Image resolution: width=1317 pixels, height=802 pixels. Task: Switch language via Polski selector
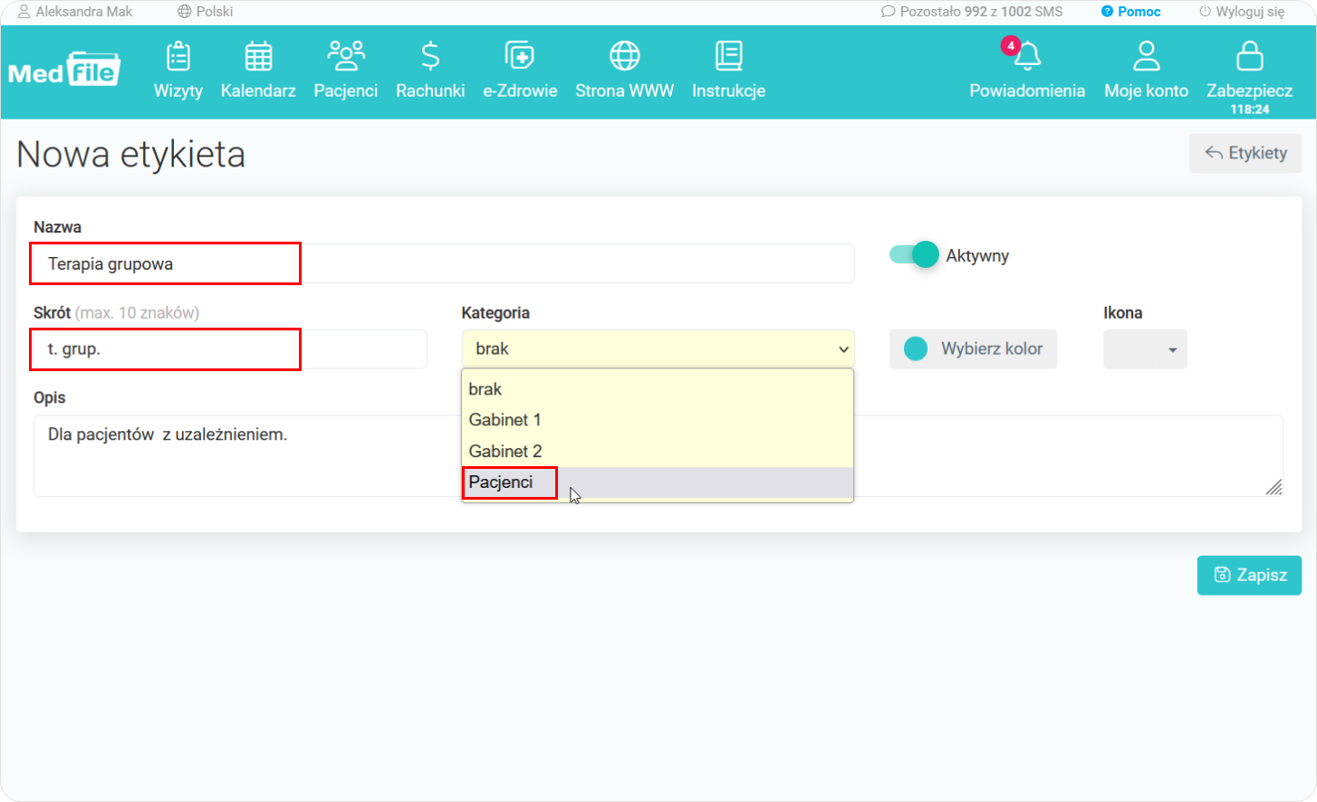[206, 12]
